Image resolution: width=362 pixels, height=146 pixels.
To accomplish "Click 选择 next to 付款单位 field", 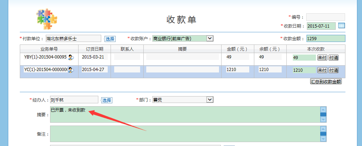I will (x=110, y=39).
